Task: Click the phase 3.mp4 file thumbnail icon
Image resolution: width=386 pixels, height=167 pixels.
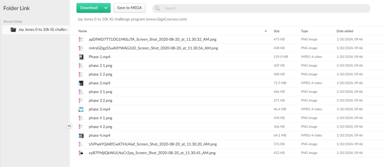Action: coord(81,109)
